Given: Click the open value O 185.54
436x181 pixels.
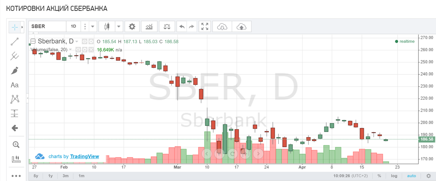Looking at the screenshot, I should coord(106,42).
